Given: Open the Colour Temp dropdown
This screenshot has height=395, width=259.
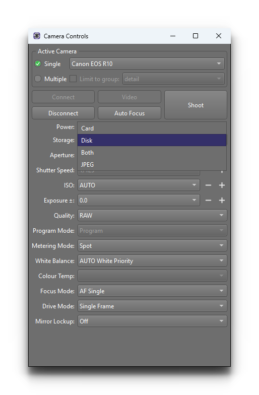Looking at the screenshot, I should (x=152, y=276).
